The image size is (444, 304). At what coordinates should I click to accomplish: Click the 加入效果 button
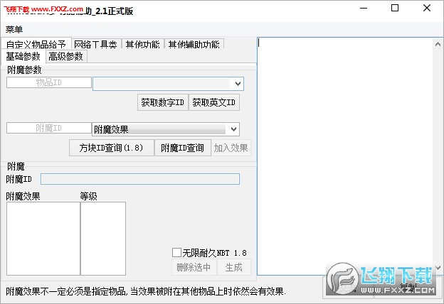point(231,148)
